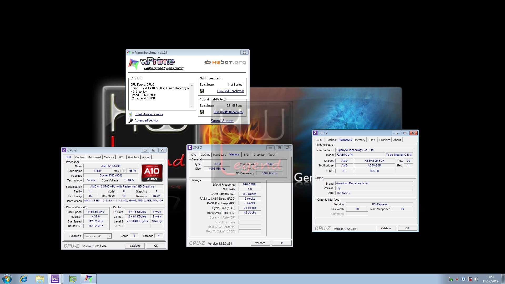
Task: Click the floppy save icon beside Run 1024M Benchmark
Action: pos(202,112)
